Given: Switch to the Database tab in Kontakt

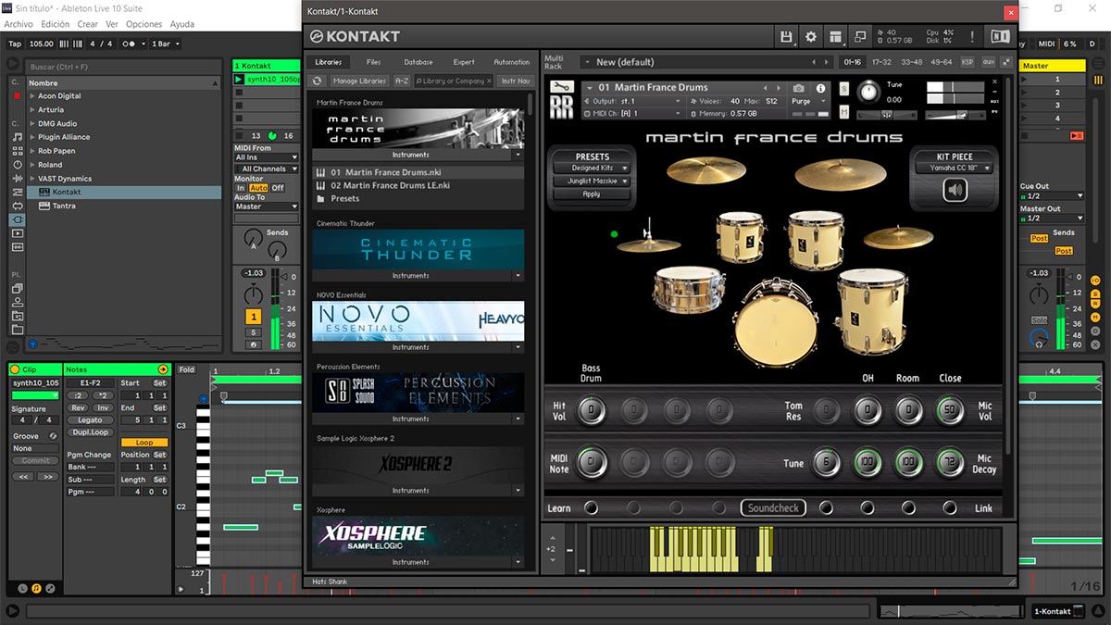Looking at the screenshot, I should [x=418, y=62].
